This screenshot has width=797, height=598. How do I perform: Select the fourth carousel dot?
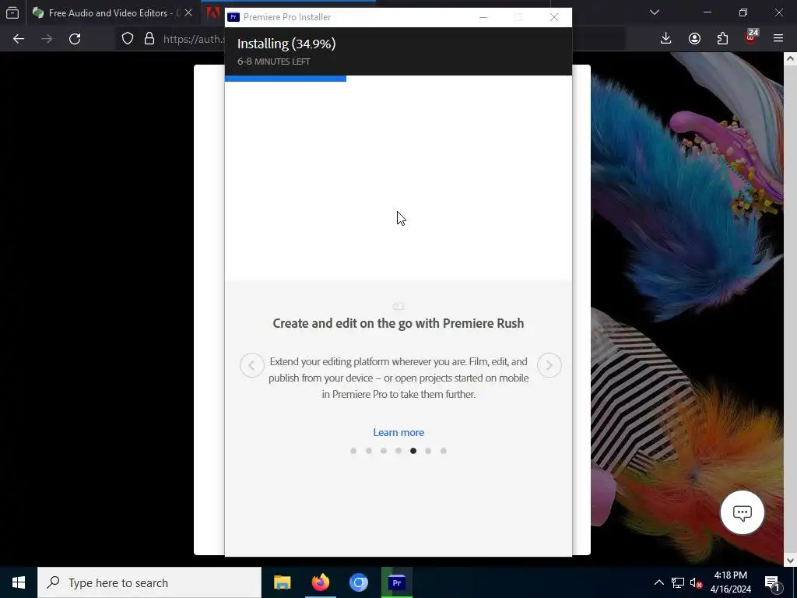[x=398, y=451]
